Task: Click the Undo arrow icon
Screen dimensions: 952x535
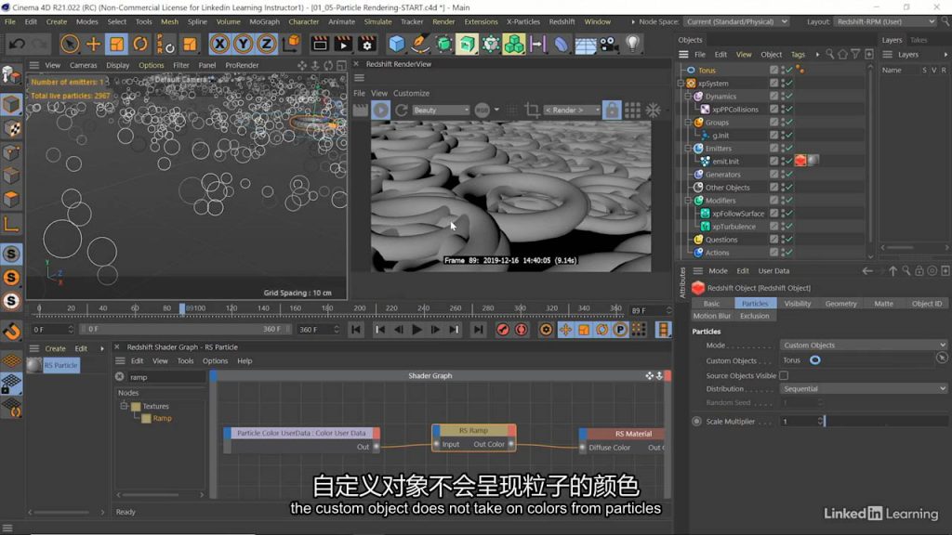Action: (17, 44)
